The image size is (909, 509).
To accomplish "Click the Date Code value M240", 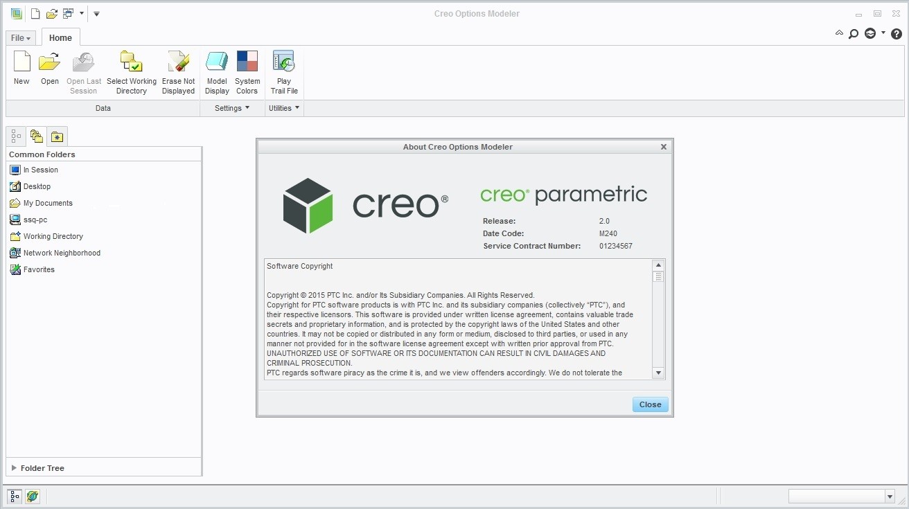I will click(x=608, y=233).
